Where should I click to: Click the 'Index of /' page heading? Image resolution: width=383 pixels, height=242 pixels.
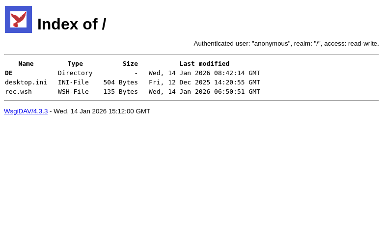[72, 24]
